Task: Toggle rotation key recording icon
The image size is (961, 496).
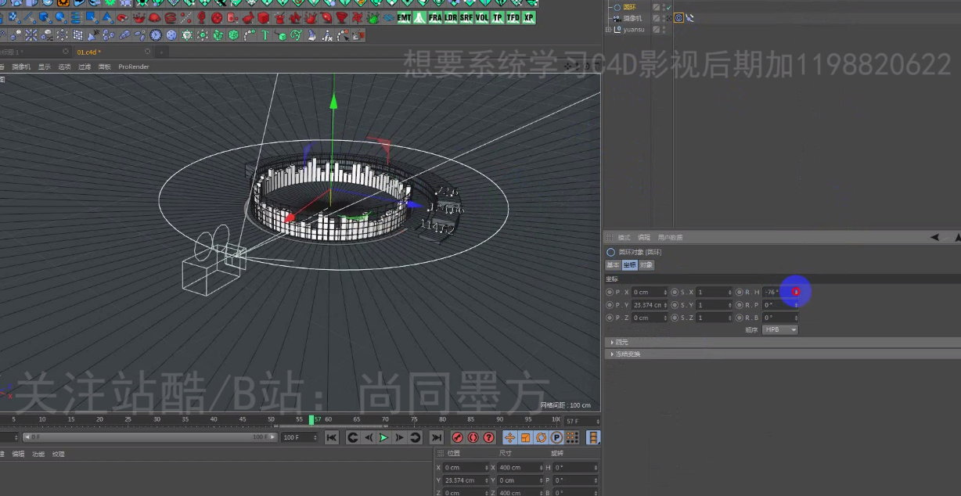Action: point(541,437)
